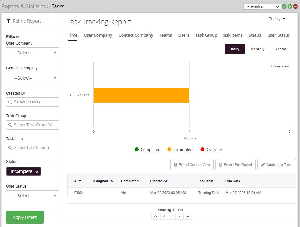
Task: Click the Task Group search icon
Action: coord(10,125)
